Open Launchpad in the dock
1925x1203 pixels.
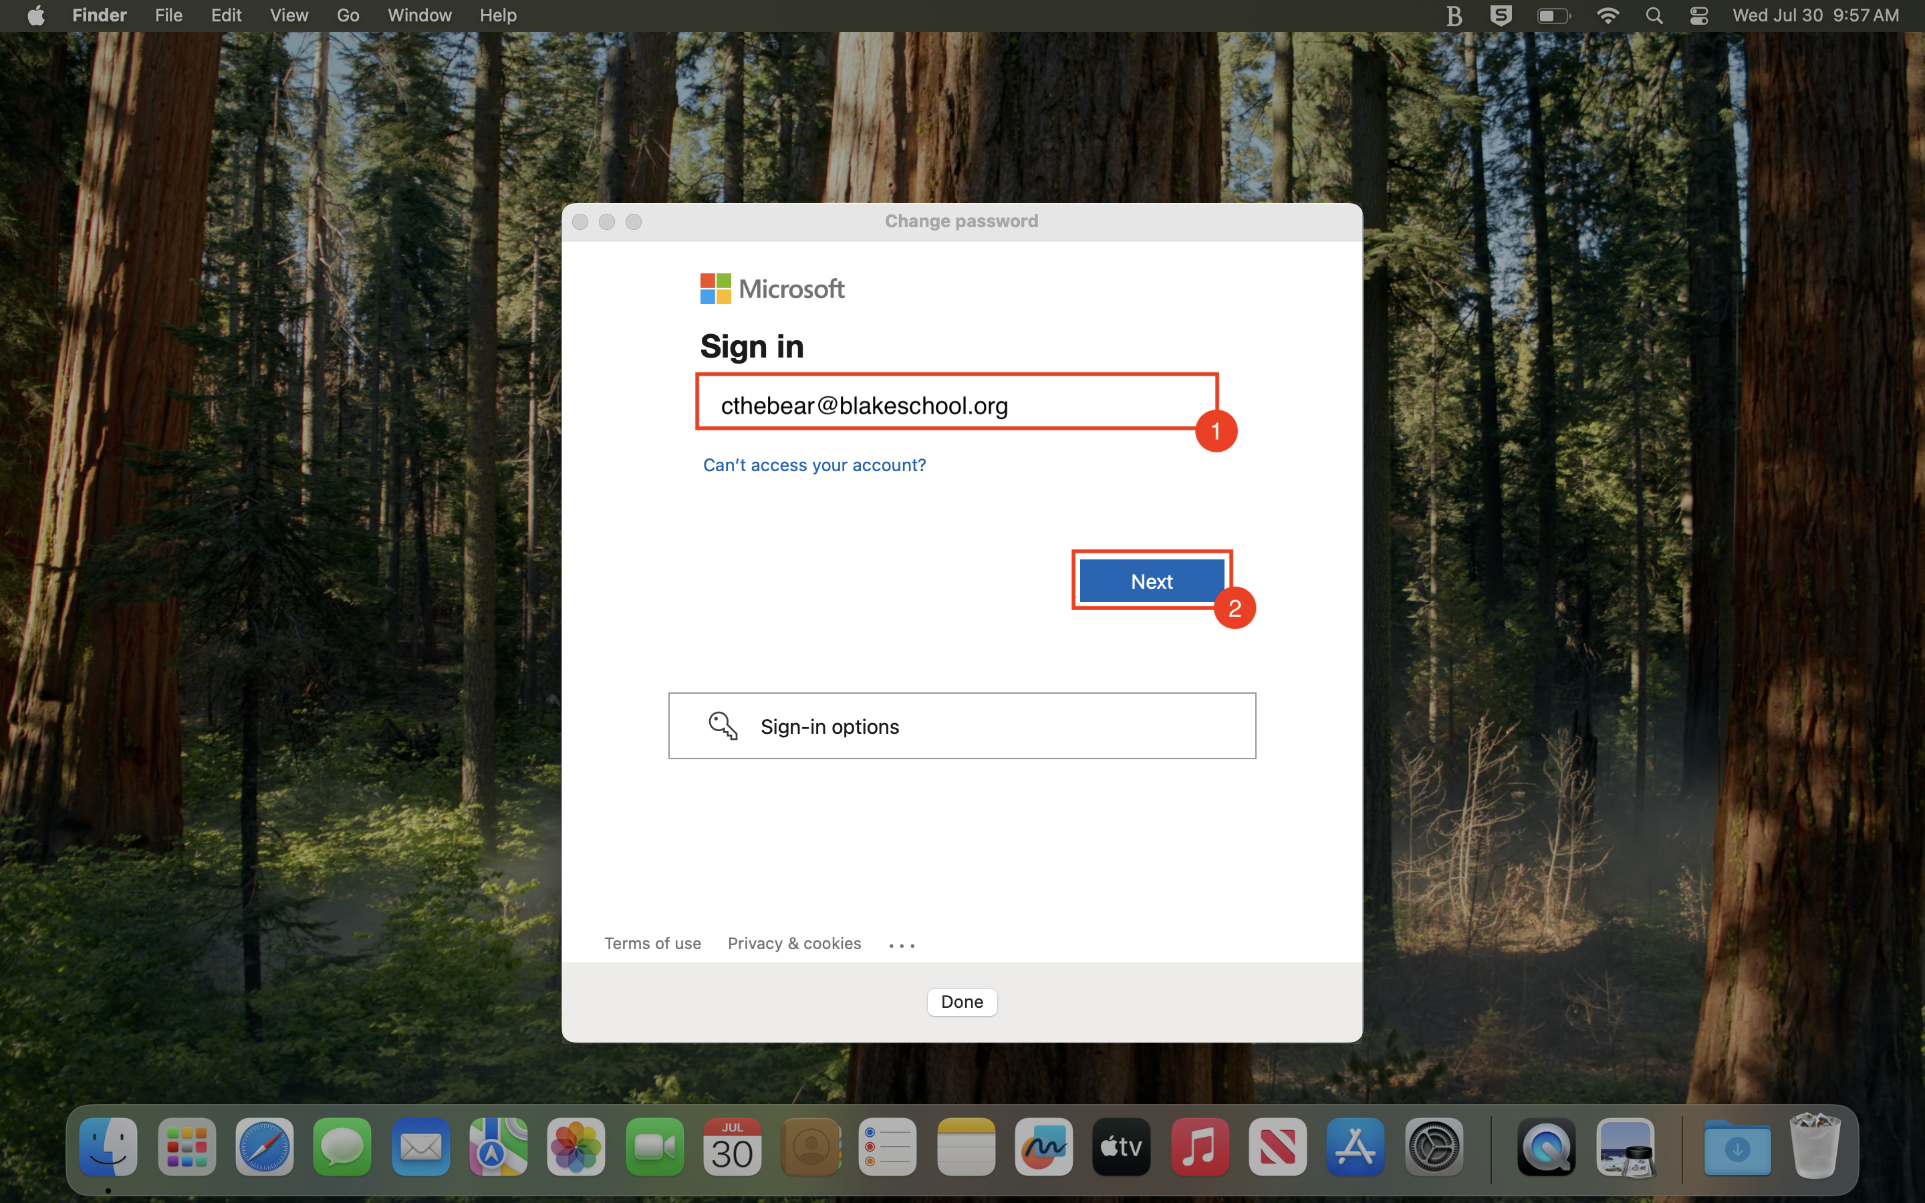(x=187, y=1146)
